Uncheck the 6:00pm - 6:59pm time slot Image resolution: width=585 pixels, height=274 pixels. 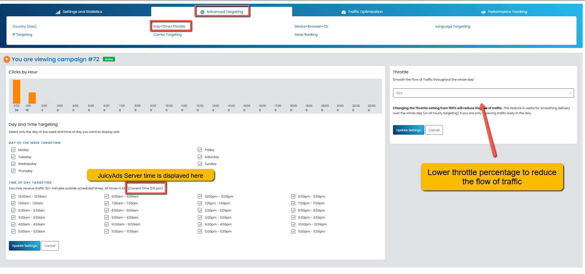(x=293, y=196)
